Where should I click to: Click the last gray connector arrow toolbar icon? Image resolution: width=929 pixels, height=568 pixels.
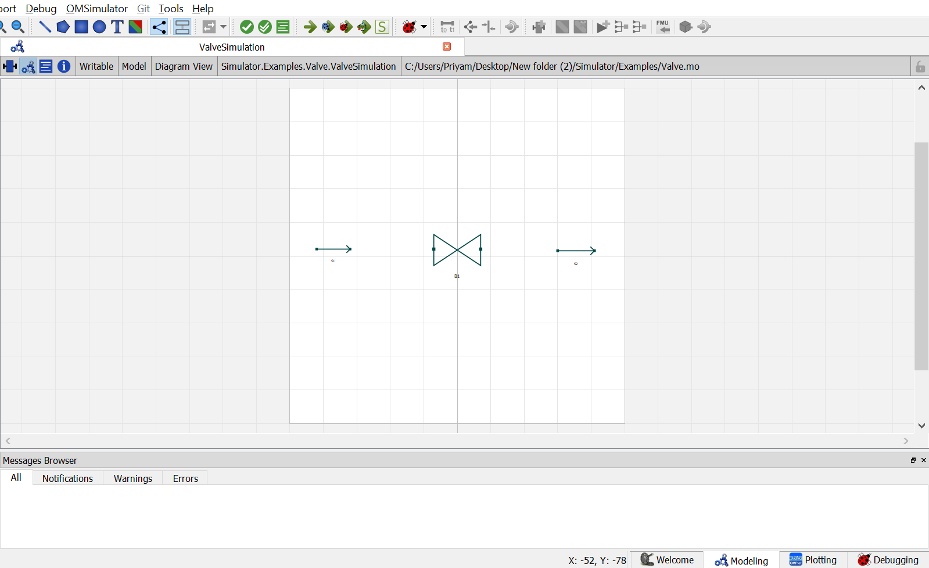[704, 27]
